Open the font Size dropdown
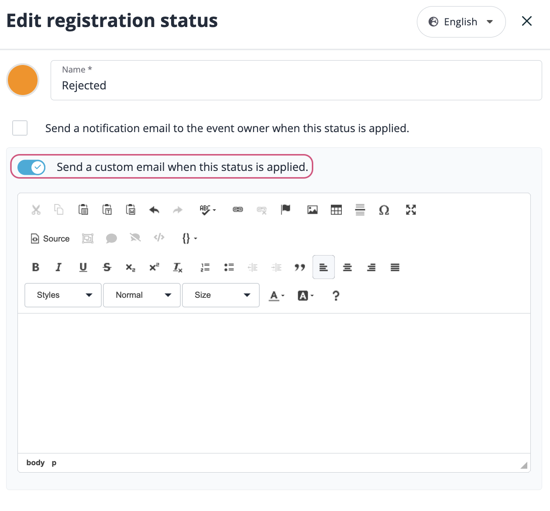Screen dimensions: 550x511 click(220, 295)
